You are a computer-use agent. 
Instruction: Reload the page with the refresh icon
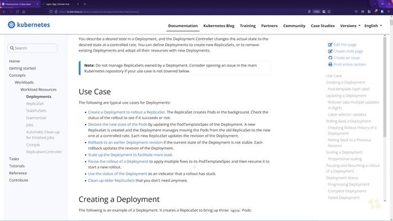click(x=17, y=12)
